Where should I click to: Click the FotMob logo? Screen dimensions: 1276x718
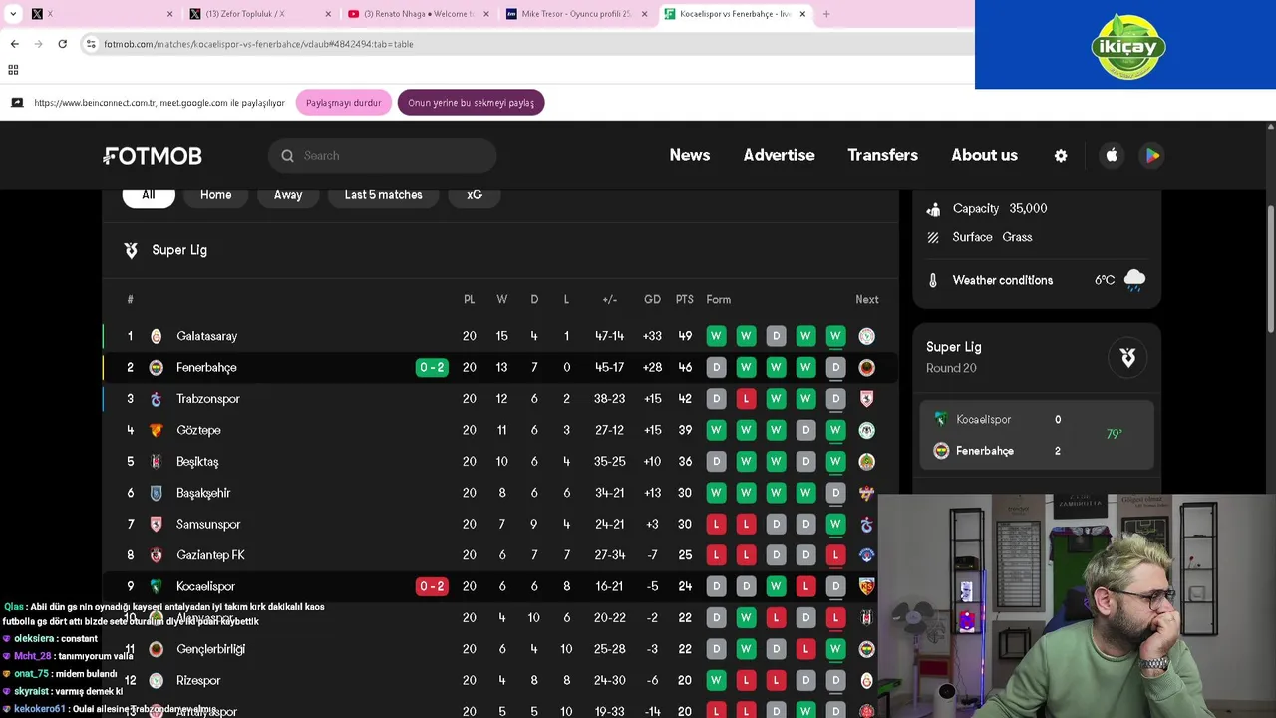pyautogui.click(x=154, y=156)
